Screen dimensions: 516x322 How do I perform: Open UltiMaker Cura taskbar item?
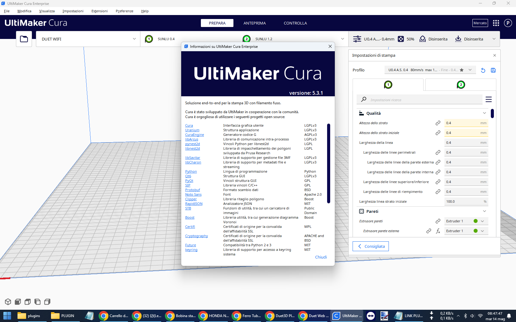(x=347, y=316)
